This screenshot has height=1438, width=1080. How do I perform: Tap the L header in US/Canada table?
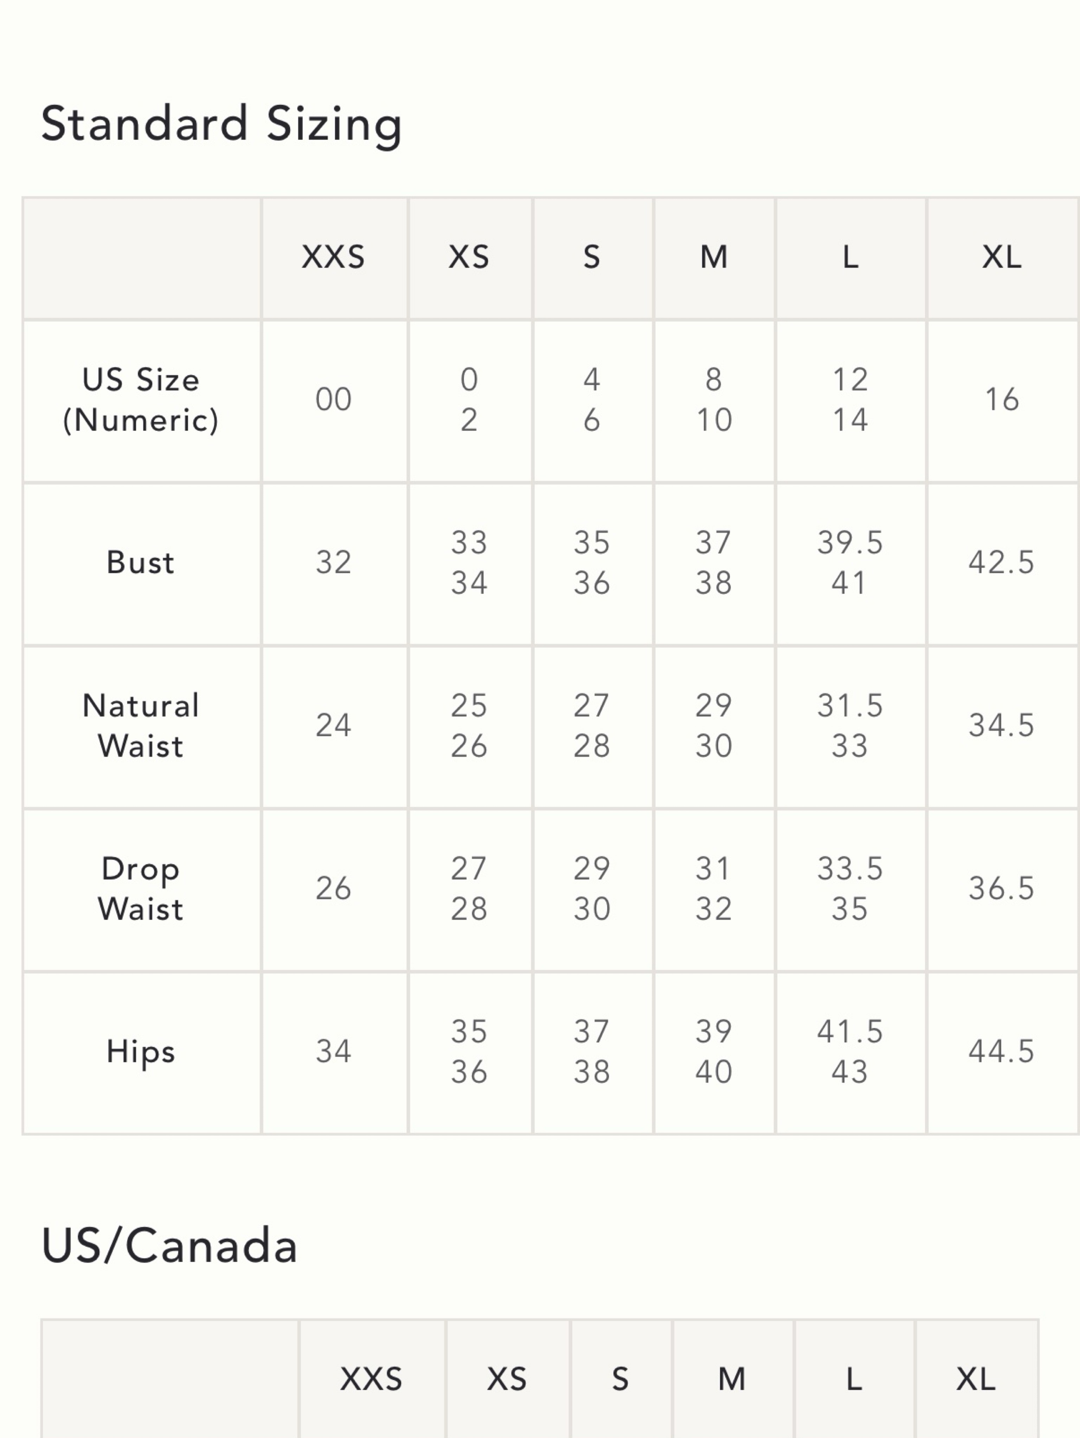tap(854, 1379)
